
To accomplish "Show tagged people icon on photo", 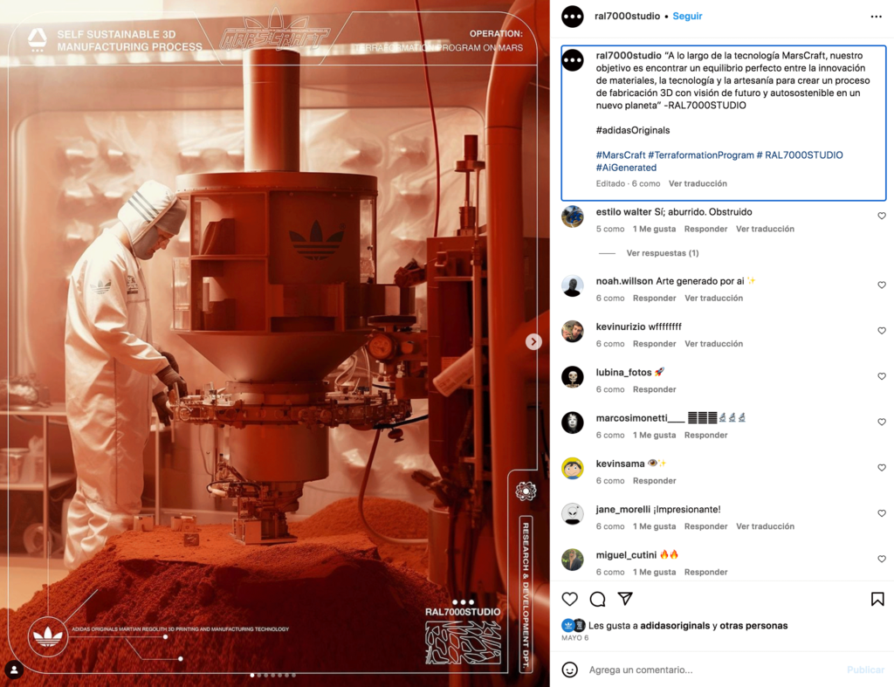I will (x=14, y=670).
